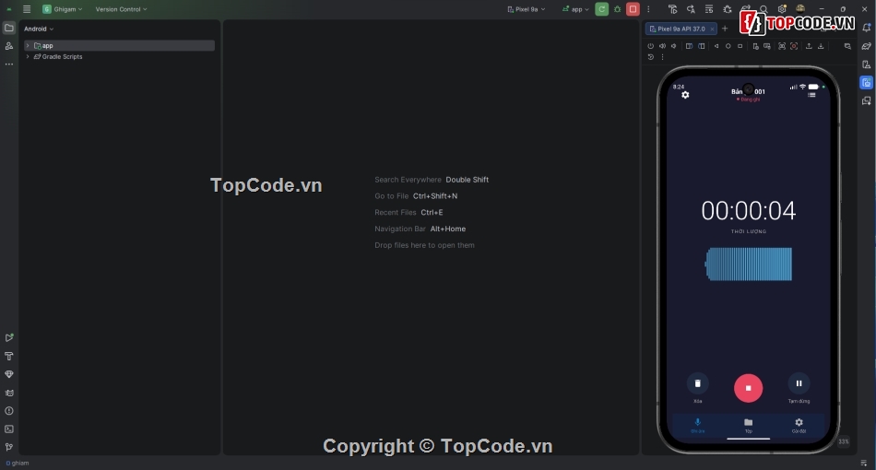Tap the red stop recording button
876x470 pixels.
tap(748, 388)
